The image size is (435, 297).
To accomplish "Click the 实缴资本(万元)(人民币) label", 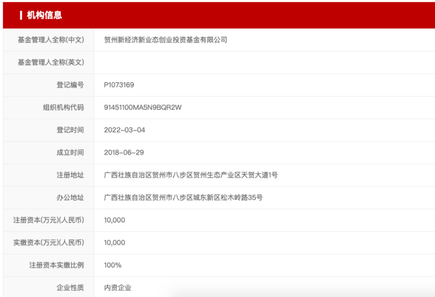I will click(49, 243).
